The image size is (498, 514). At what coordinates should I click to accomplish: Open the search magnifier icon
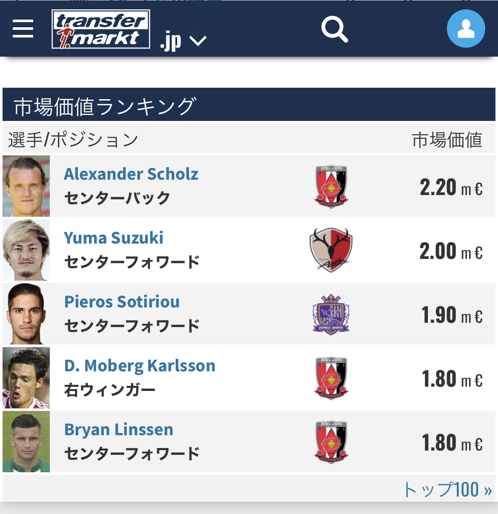[x=335, y=29]
